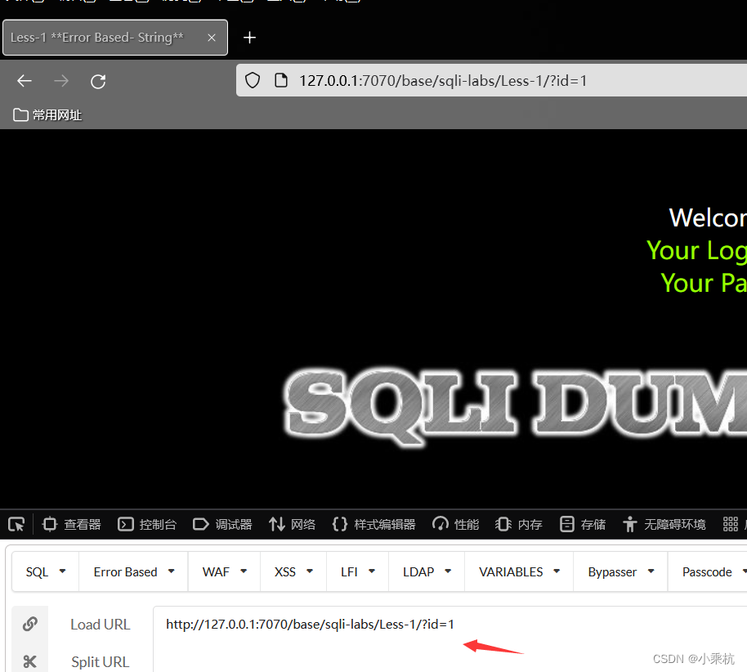Click the 性能 gauge icon
This screenshot has width=747, height=672.
[441, 524]
